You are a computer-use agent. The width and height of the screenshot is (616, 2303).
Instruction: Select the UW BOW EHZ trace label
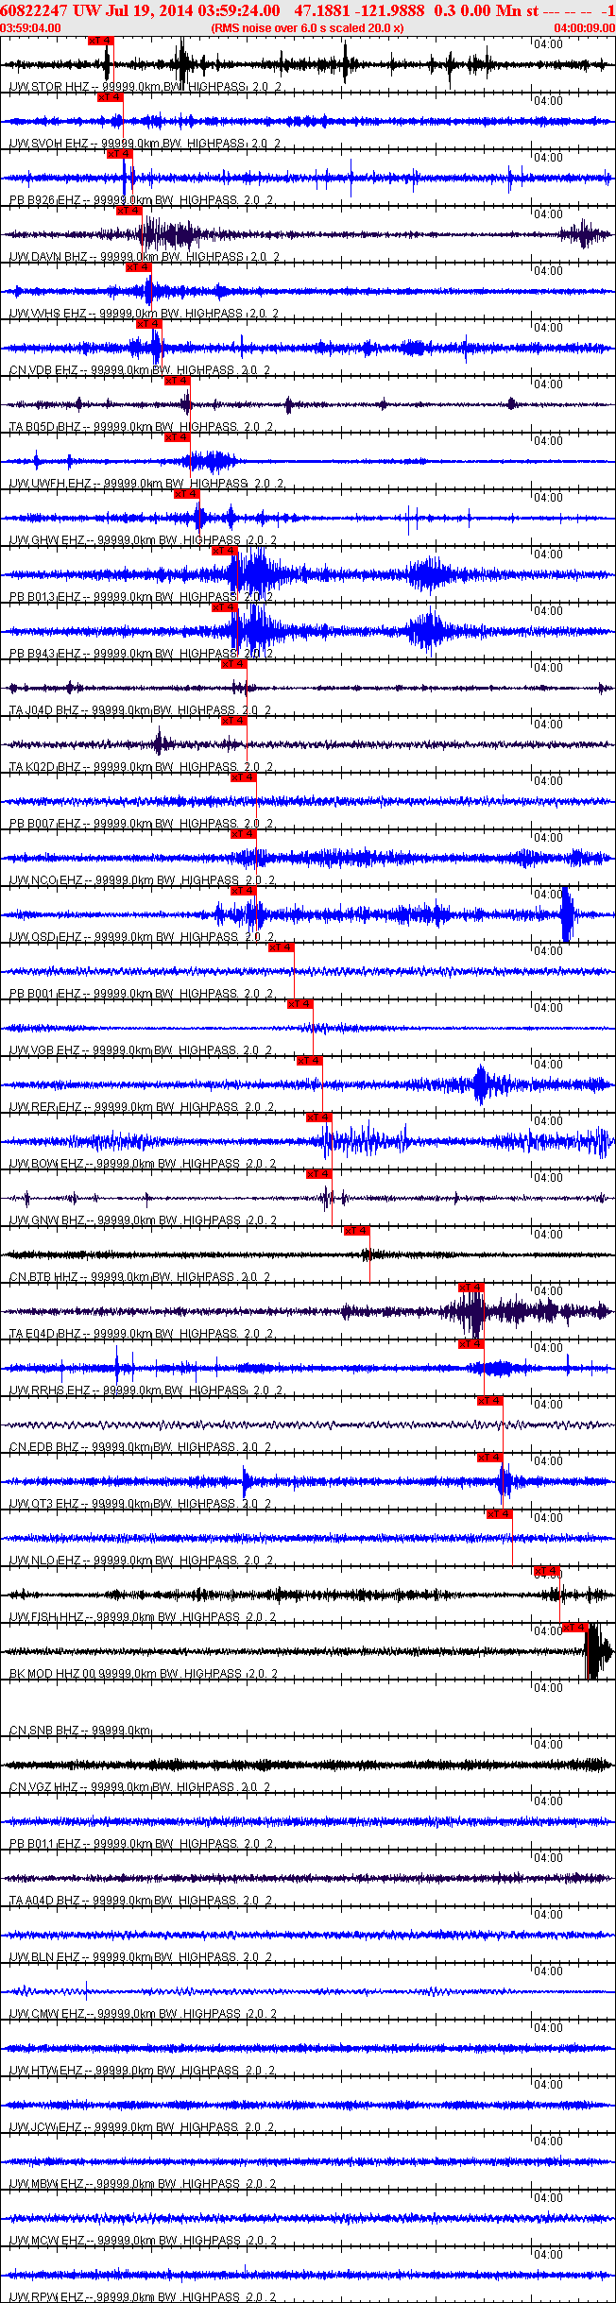[143, 1164]
